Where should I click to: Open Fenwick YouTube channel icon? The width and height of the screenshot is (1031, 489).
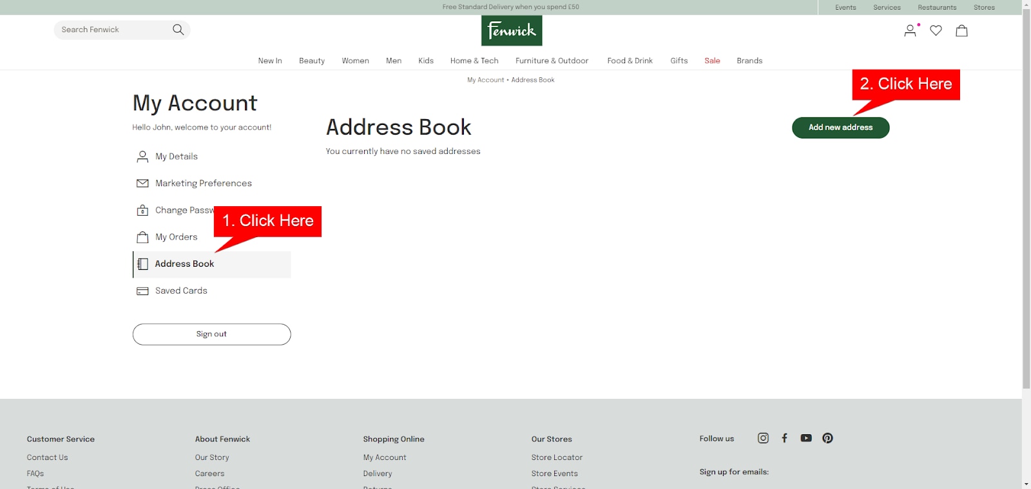point(806,438)
